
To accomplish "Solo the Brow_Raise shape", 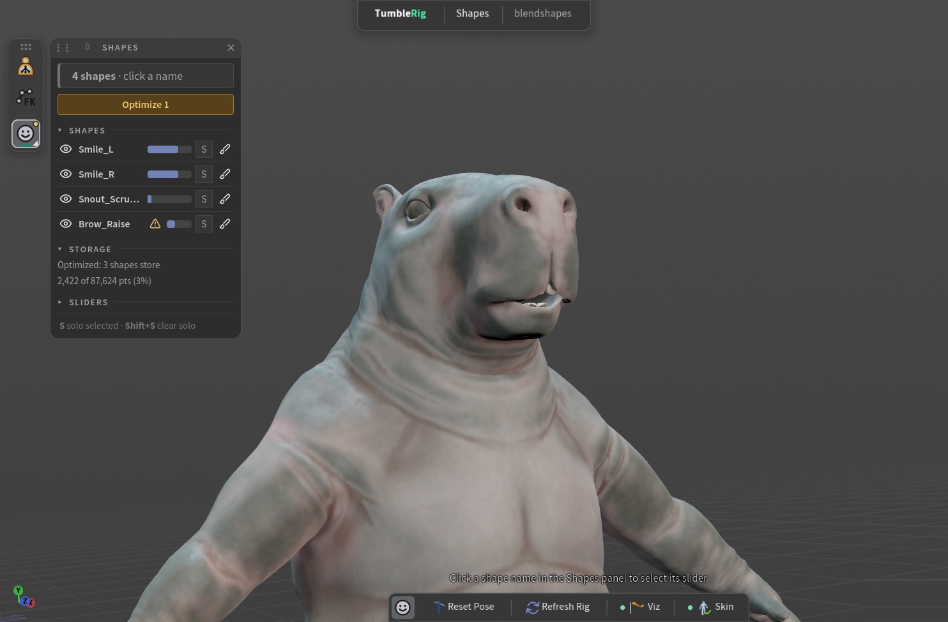I will point(204,224).
